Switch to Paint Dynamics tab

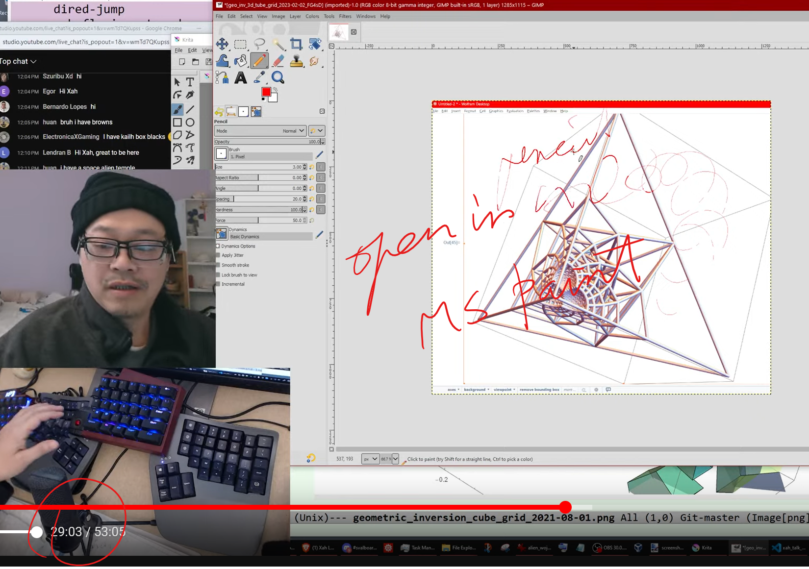(x=256, y=112)
